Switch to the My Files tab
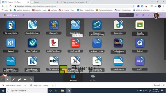Image resolution: width=166 pixels, height=93 pixels. point(93,78)
